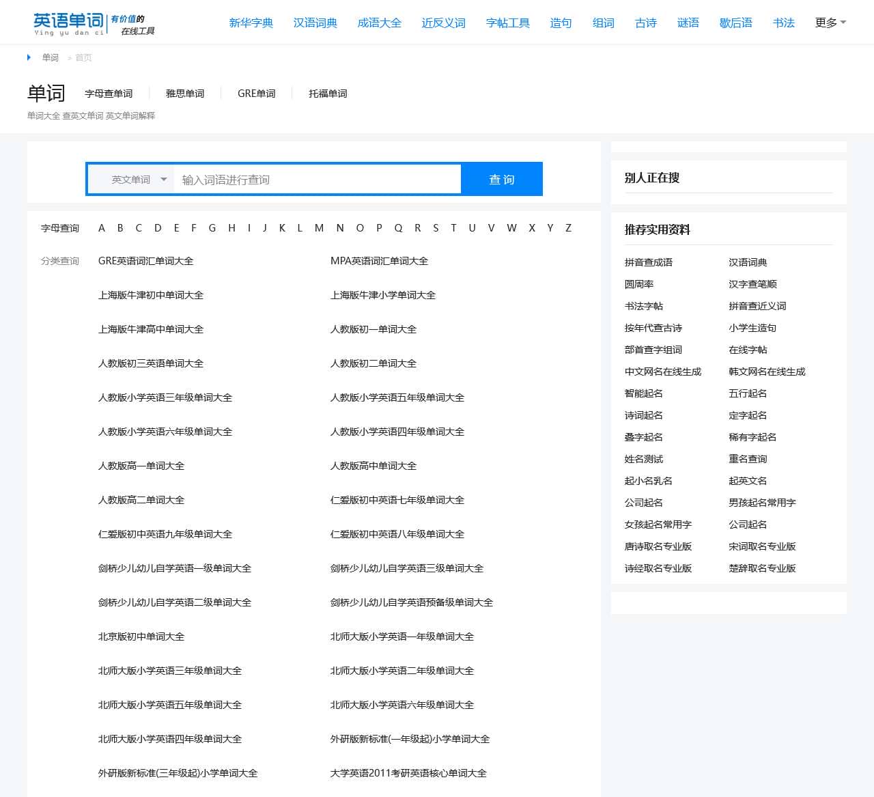874x797 pixels.
Task: Open 汉语词典 in the top navigation
Action: (315, 23)
